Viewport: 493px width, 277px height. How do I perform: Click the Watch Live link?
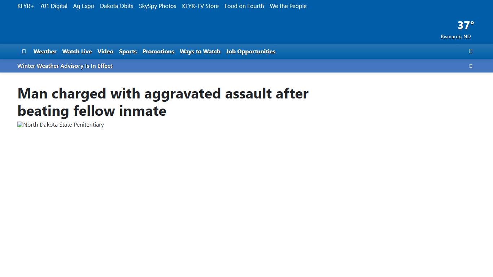[77, 51]
